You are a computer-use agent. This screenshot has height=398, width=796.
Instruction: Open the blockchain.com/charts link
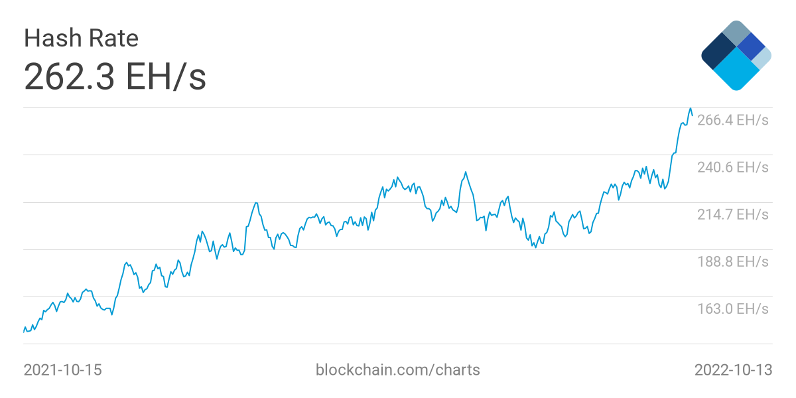pyautogui.click(x=398, y=370)
